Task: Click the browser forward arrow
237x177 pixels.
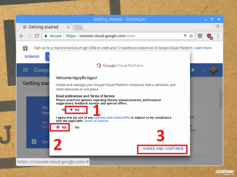Action: (29, 36)
